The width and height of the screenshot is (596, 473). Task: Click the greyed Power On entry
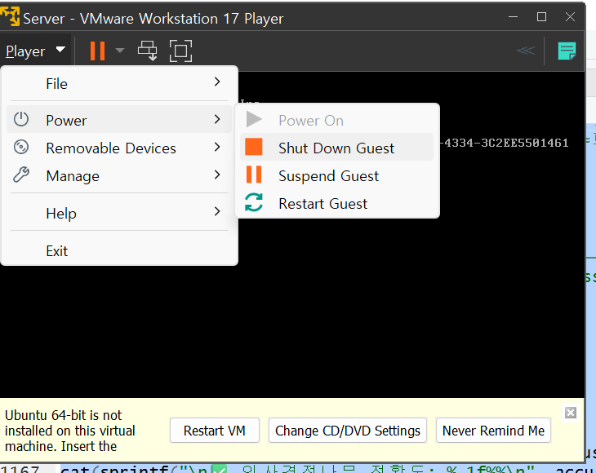coord(336,120)
